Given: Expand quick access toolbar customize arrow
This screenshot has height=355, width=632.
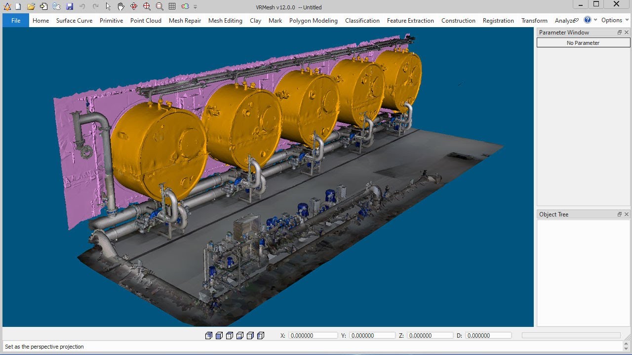Looking at the screenshot, I should click(x=196, y=7).
